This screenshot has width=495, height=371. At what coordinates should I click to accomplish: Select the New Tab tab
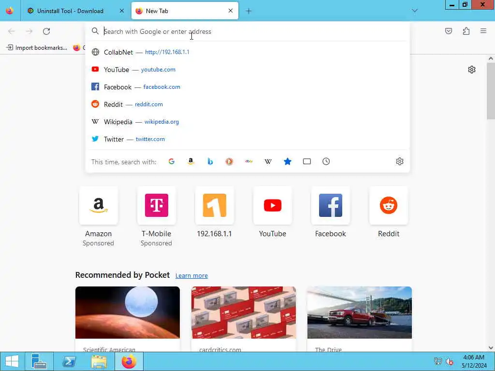point(185,11)
